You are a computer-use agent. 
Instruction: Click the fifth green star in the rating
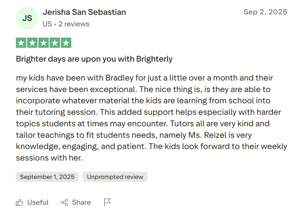coord(67,43)
